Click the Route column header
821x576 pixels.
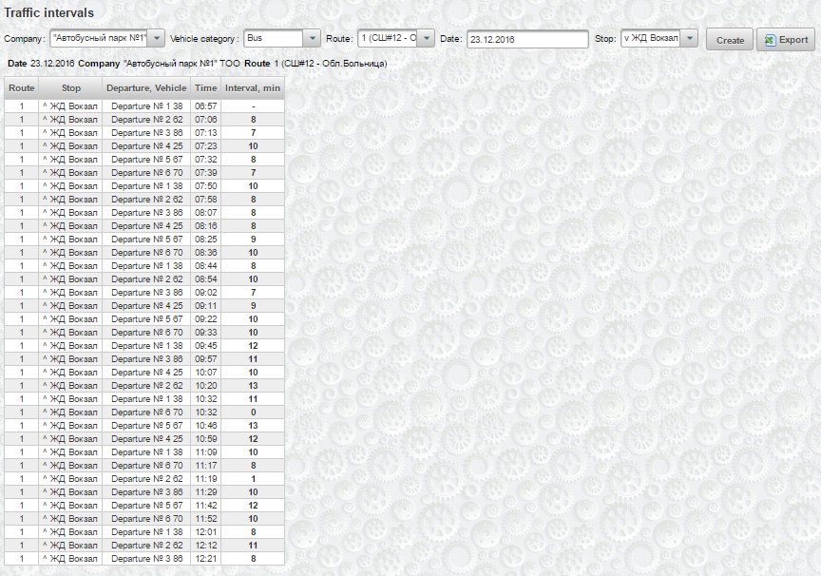(21, 88)
